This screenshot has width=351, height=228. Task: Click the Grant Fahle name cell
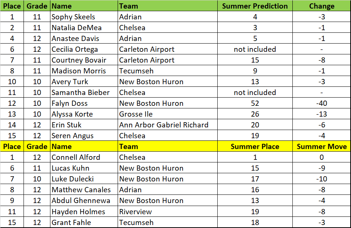tap(71, 222)
